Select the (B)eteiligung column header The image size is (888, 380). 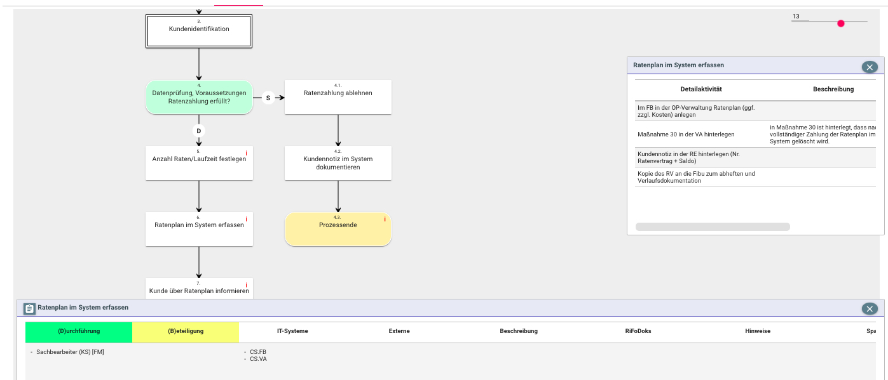pos(186,331)
